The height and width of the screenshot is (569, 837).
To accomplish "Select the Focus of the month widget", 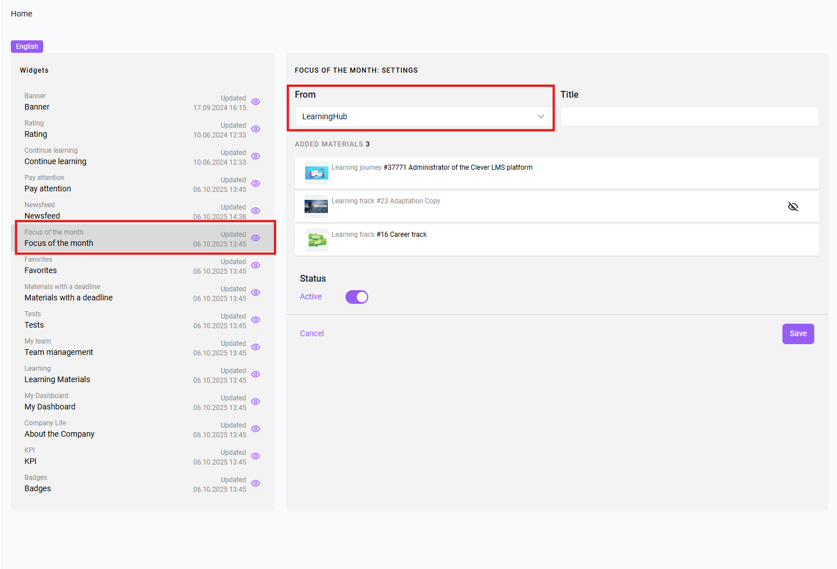I will [143, 238].
